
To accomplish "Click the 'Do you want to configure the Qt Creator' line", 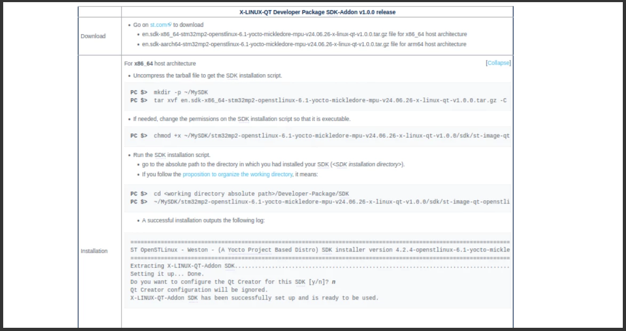I will point(233,282).
